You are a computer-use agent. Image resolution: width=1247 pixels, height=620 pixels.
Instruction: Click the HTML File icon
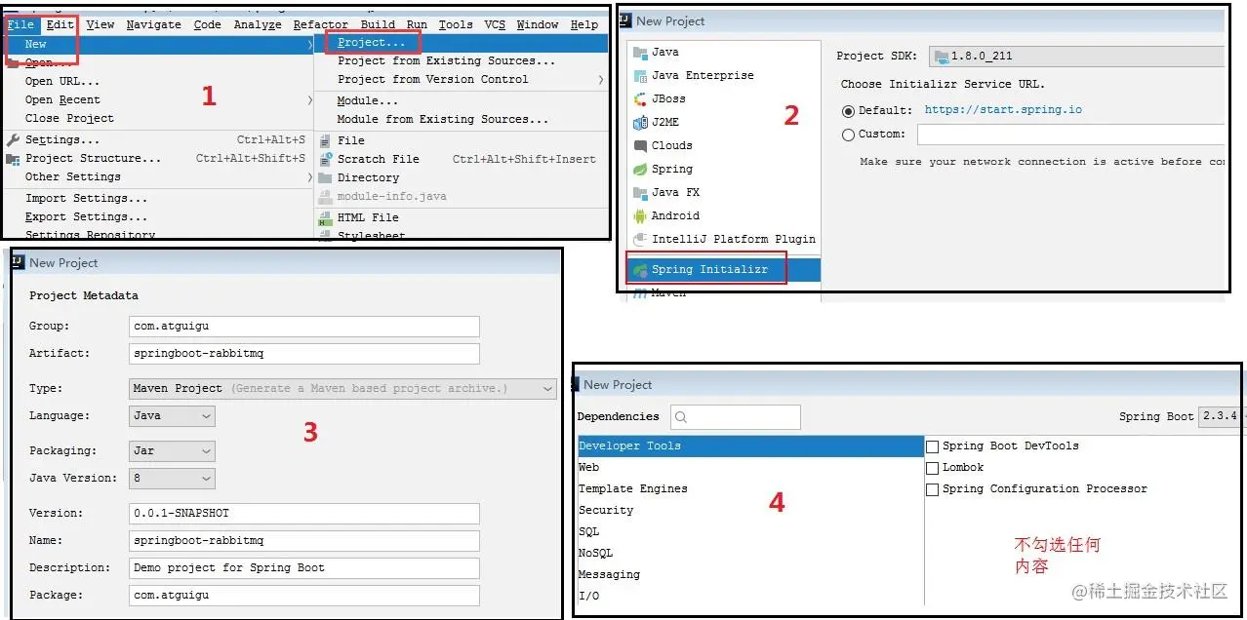[325, 218]
